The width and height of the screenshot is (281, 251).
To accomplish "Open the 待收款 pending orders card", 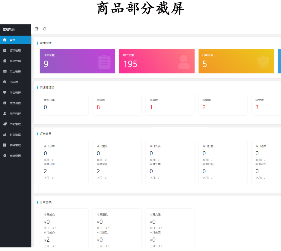I will (117, 104).
